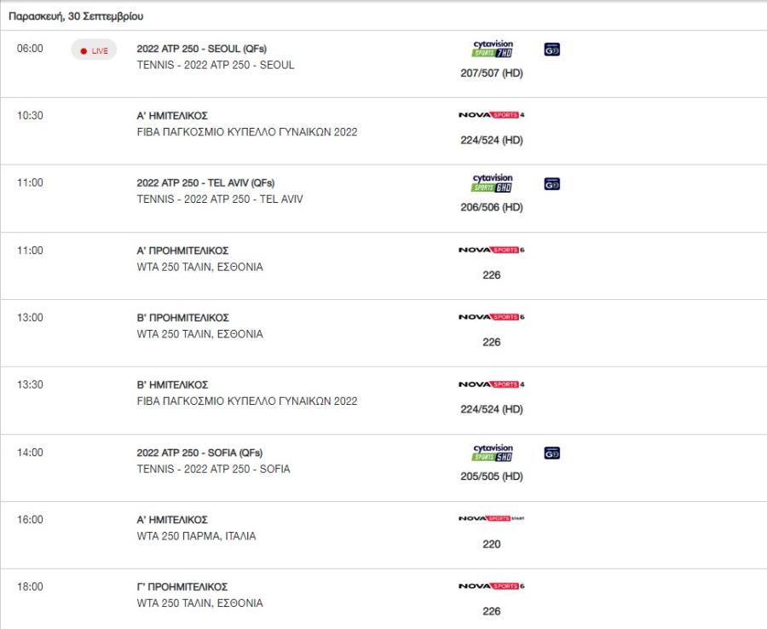767x629 pixels.
Task: Open Cytavision Sports 5HD channel logo
Action: click(x=492, y=453)
